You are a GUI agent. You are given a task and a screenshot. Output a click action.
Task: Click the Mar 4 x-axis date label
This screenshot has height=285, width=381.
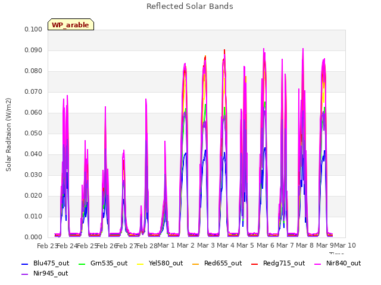coord(226,245)
